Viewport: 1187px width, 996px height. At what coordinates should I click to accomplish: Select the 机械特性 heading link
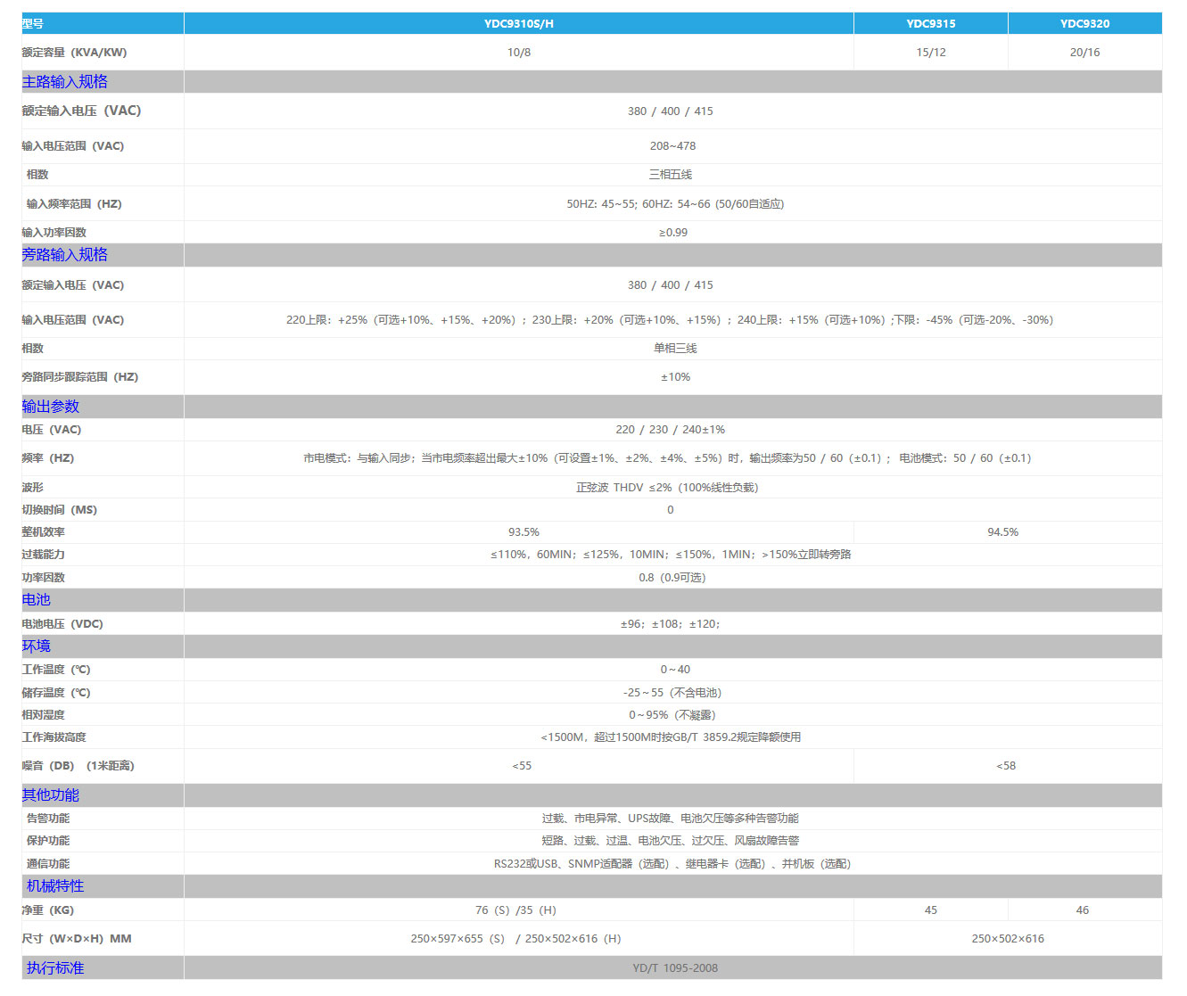click(x=55, y=886)
